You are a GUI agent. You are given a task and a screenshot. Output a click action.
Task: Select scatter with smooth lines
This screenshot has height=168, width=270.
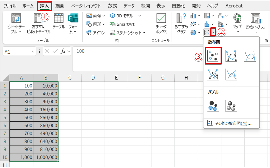tap(231, 55)
